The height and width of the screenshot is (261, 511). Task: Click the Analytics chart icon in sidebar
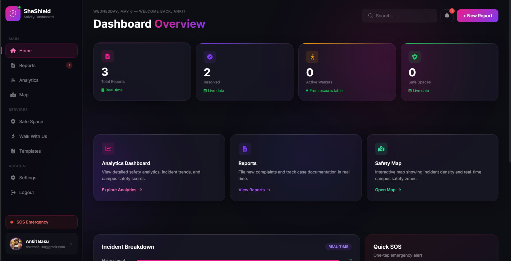tap(13, 80)
